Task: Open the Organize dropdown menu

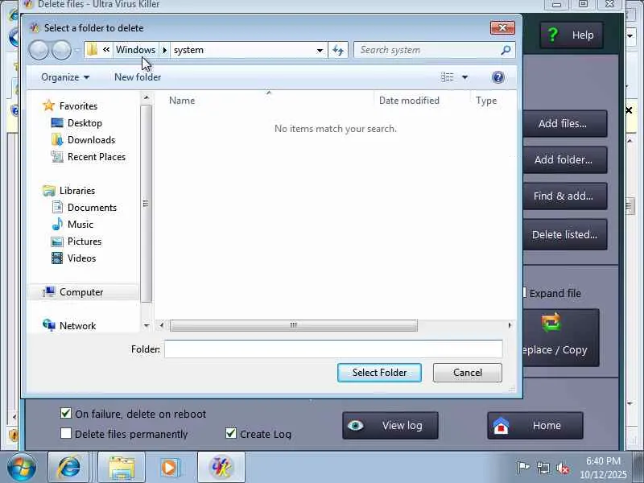Action: [65, 77]
